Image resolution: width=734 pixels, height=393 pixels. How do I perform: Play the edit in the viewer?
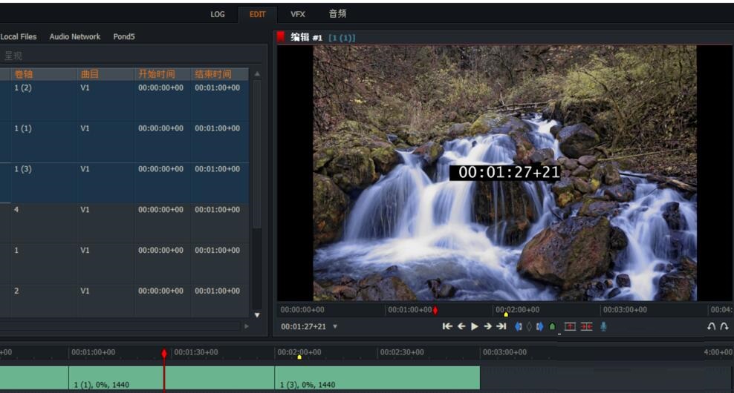click(x=474, y=326)
